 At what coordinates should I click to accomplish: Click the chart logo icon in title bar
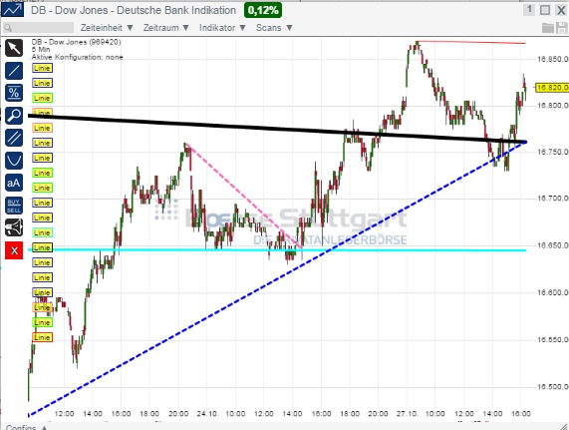click(12, 10)
